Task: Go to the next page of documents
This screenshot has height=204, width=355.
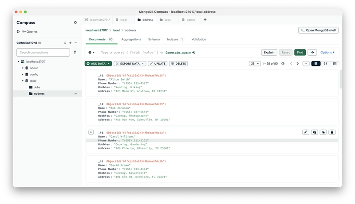Action: (x=297, y=64)
